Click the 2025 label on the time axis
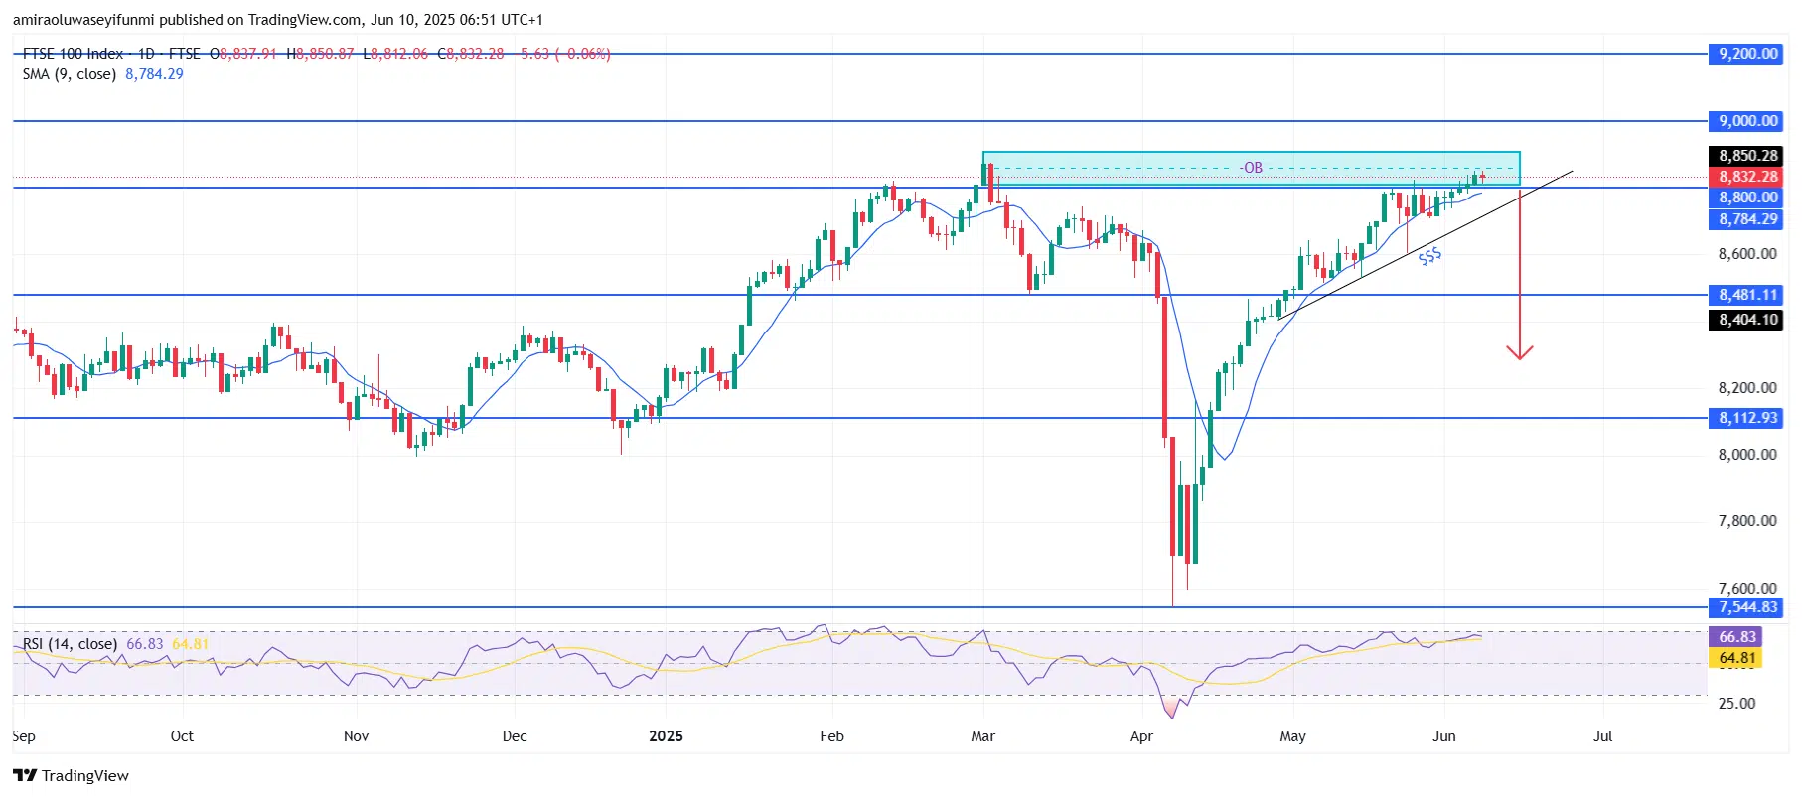This screenshot has height=797, width=1802. (x=666, y=736)
